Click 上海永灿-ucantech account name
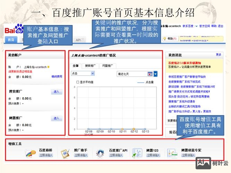 pos(35,67)
